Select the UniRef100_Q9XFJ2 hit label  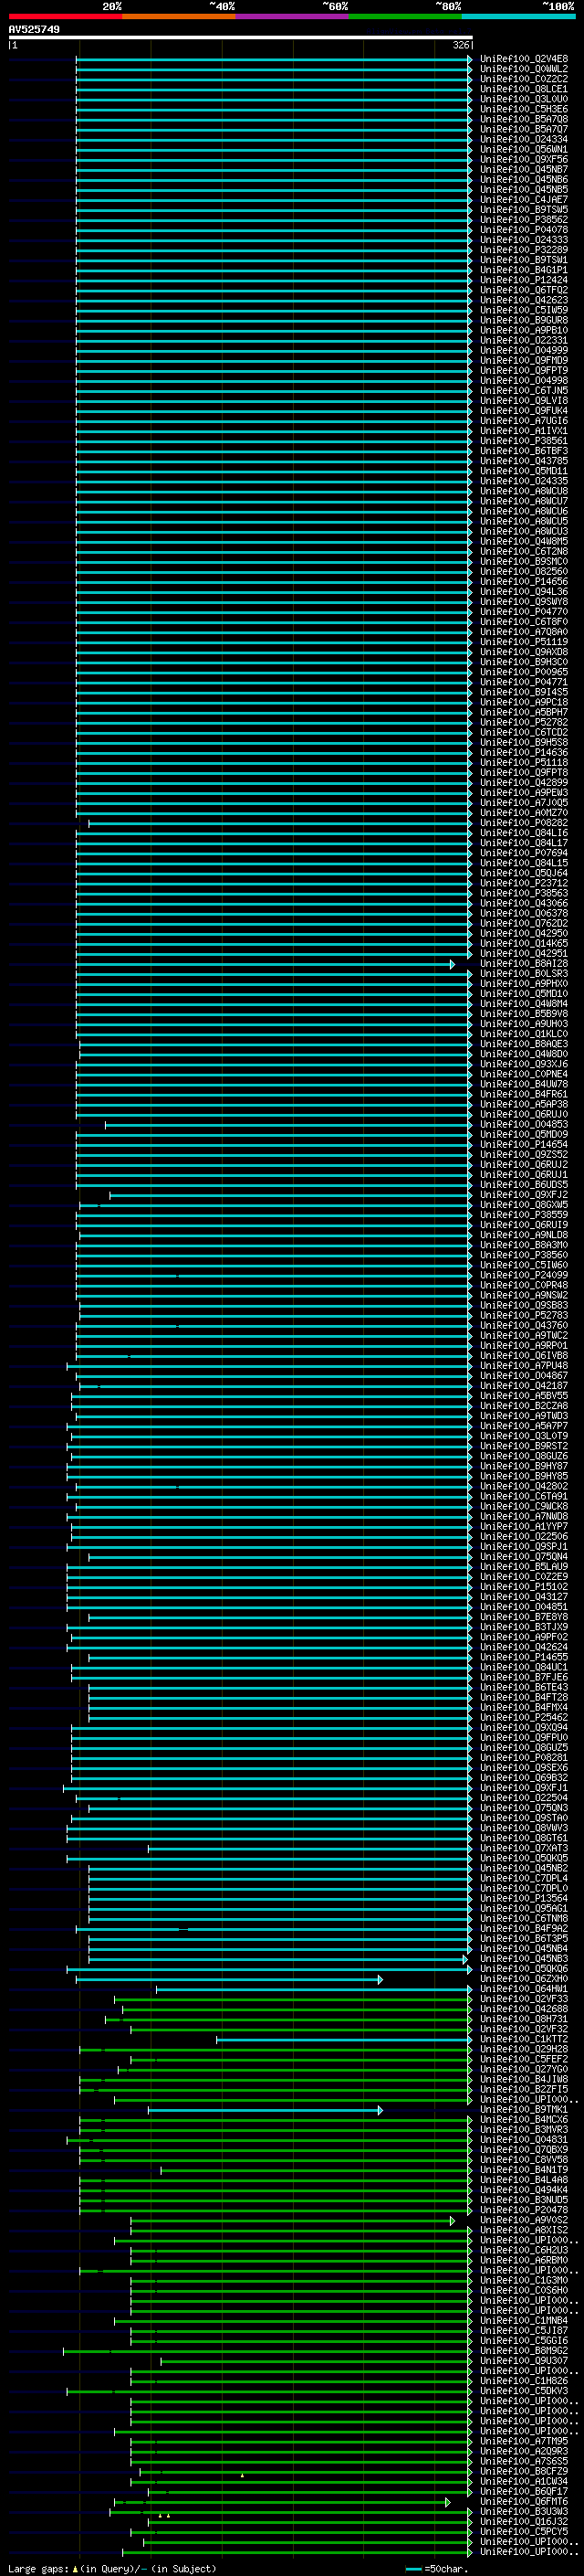pos(524,1195)
